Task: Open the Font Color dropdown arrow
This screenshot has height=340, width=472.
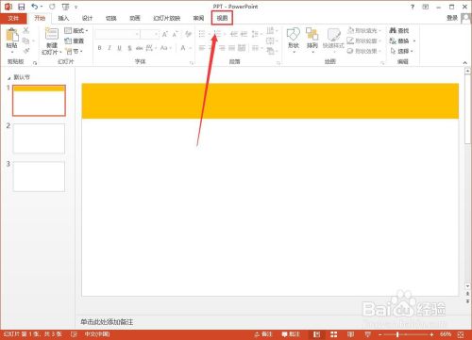Action: coord(191,48)
